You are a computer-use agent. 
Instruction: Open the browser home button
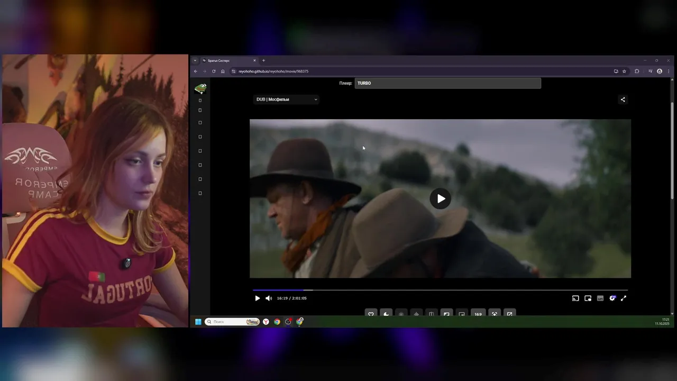click(x=223, y=71)
